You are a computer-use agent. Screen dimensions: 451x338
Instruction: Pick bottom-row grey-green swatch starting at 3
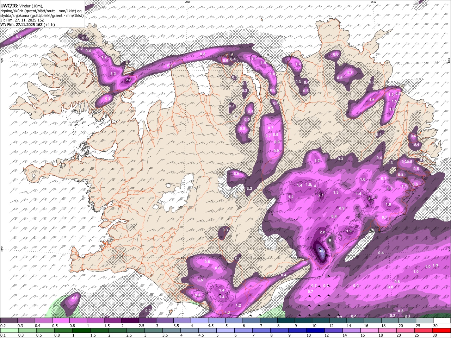tap(153, 330)
